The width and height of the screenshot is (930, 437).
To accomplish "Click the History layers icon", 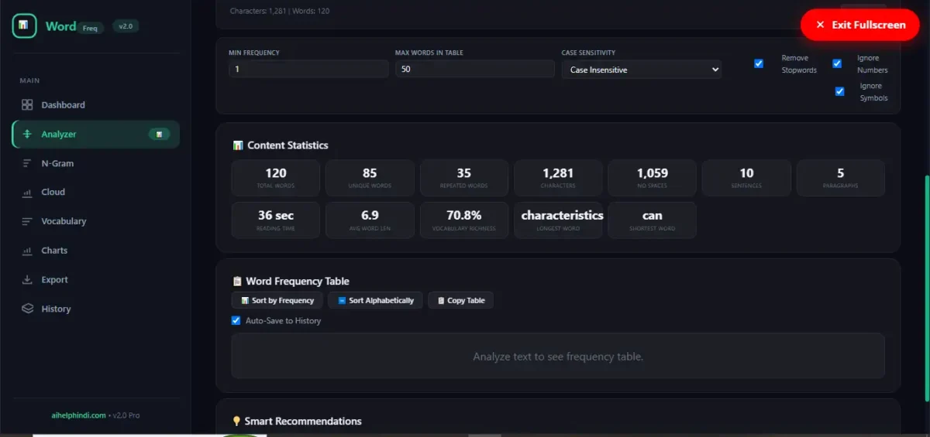I will 27,309.
